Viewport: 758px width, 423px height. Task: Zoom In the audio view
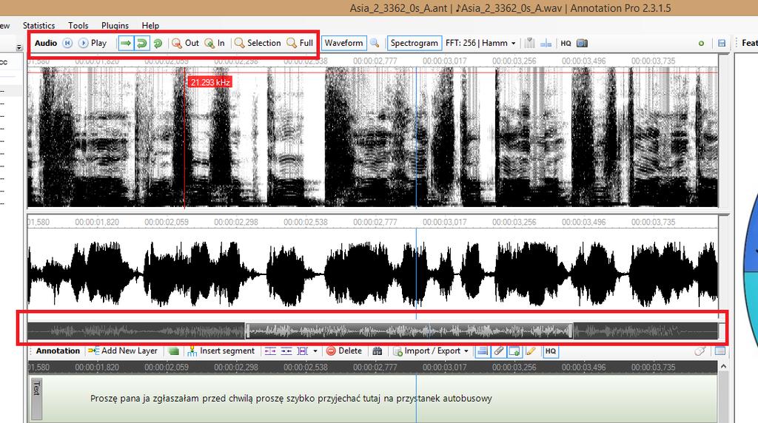point(215,43)
